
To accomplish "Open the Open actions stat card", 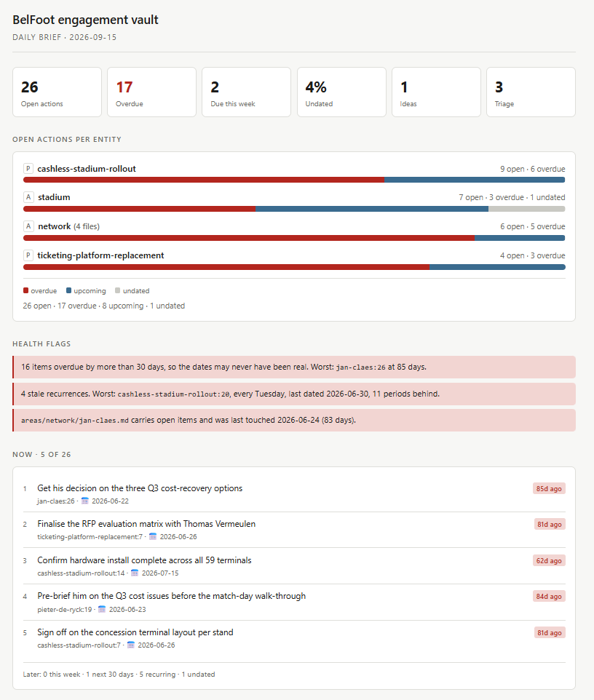I will click(58, 92).
